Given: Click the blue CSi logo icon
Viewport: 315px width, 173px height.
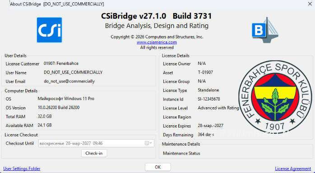Looking at the screenshot, I should pos(50,30).
